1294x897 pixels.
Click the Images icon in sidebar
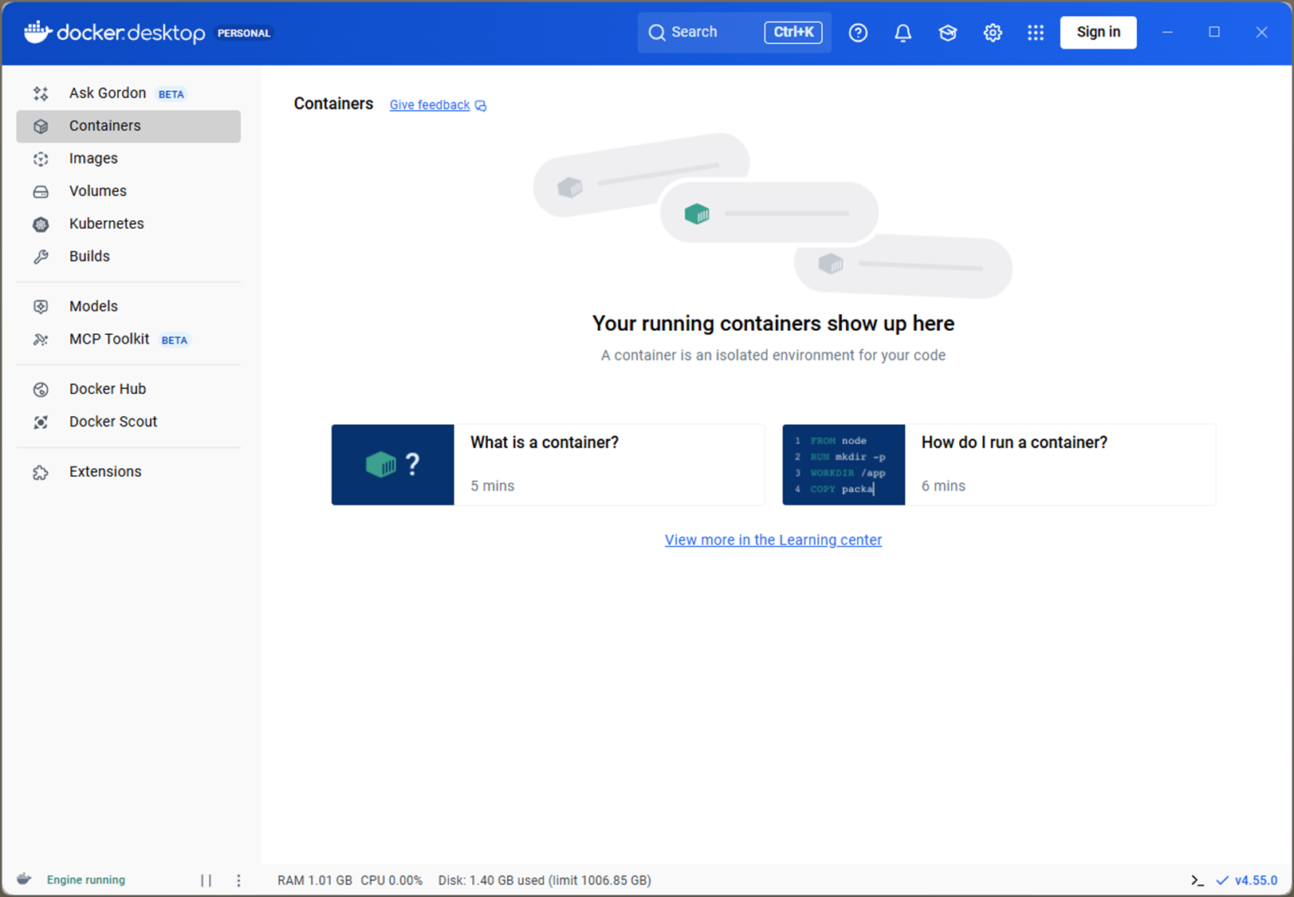coord(41,159)
